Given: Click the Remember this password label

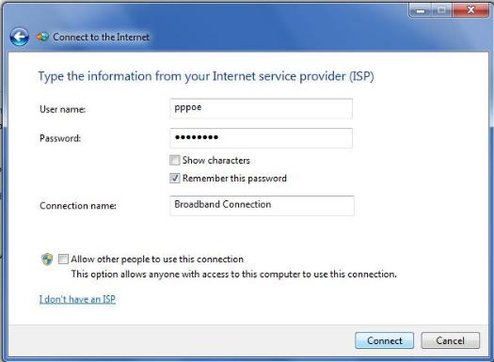Looking at the screenshot, I should coord(234,179).
